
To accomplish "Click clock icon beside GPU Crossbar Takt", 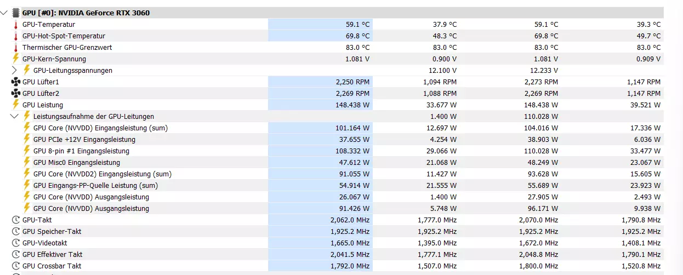I will [x=16, y=266].
